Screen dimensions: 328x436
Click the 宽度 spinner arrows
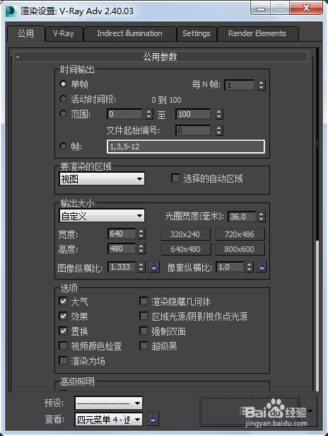coord(141,234)
